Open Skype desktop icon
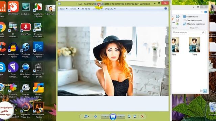This screenshot has height=121, width=216. coord(2,69)
